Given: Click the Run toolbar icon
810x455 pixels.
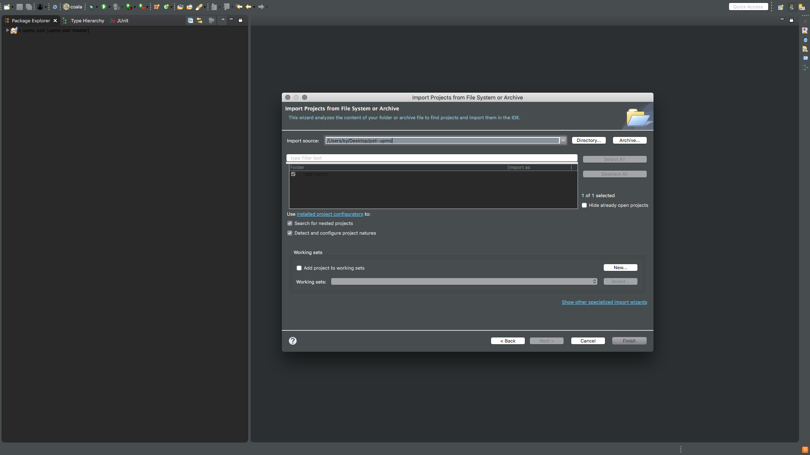Looking at the screenshot, I should click(103, 6).
